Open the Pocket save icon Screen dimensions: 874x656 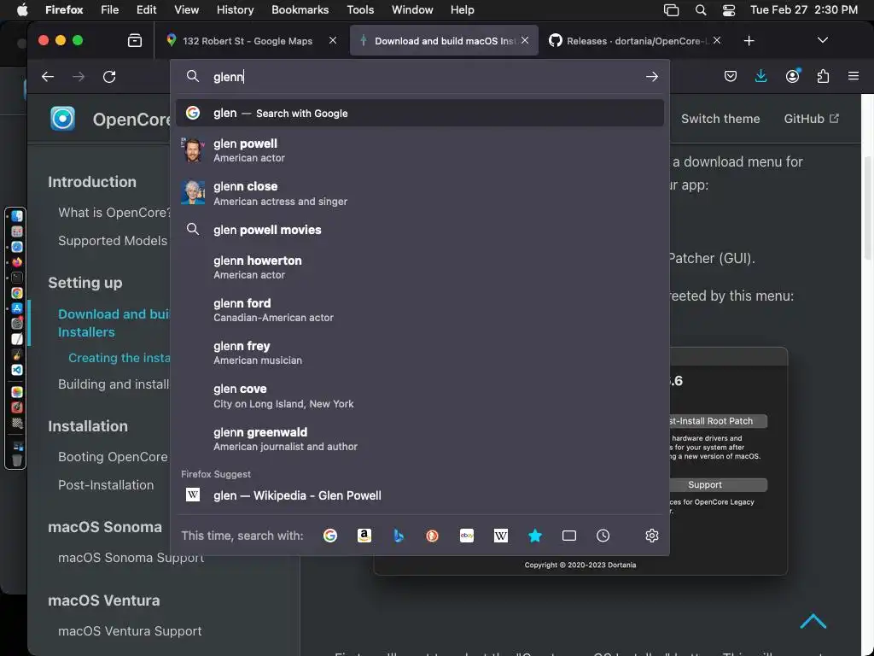click(x=731, y=76)
